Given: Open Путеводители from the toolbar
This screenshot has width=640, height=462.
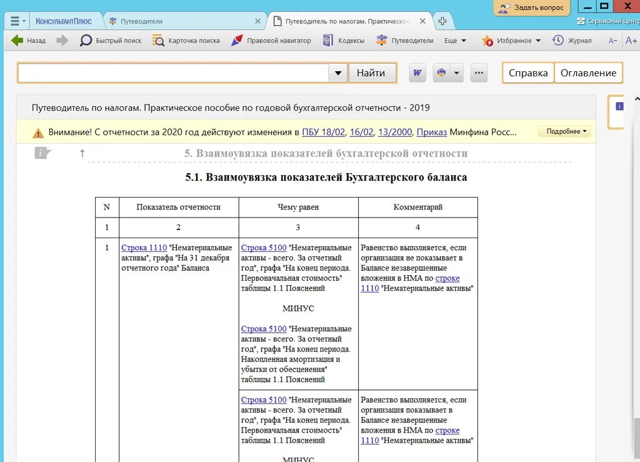Looking at the screenshot, I should pos(404,41).
